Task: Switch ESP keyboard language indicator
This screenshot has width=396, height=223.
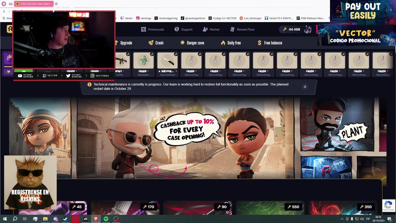Action: click(368, 219)
